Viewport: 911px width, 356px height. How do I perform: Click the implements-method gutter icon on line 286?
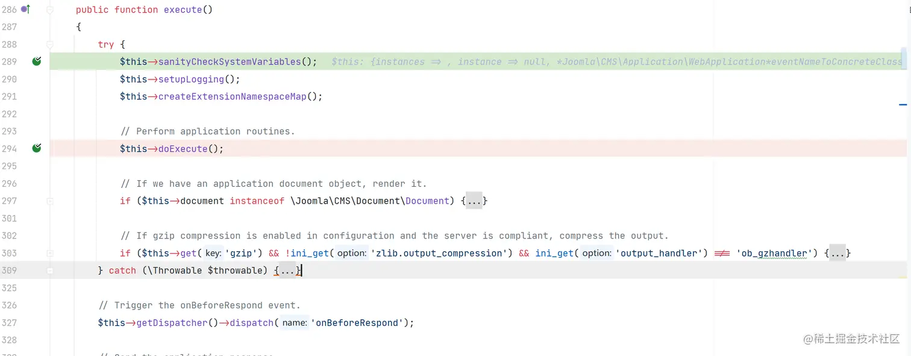(25, 10)
